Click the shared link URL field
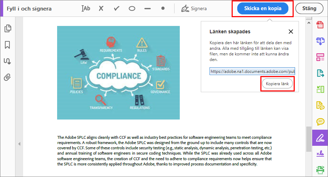This screenshot has height=177, width=328. (x=252, y=72)
